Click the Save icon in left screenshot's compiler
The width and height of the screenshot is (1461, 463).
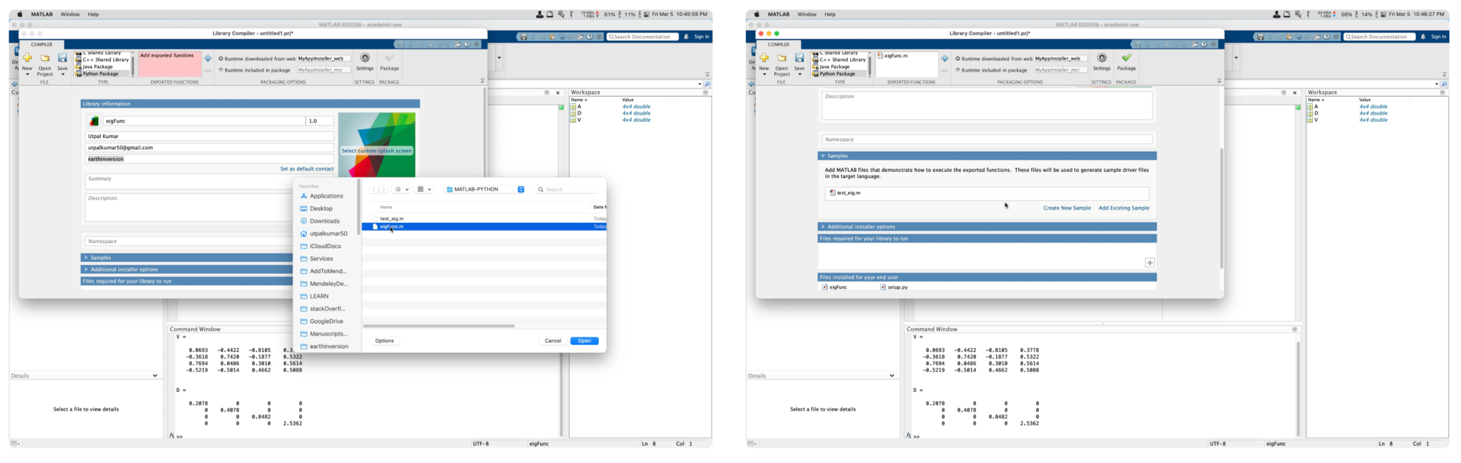coord(62,58)
